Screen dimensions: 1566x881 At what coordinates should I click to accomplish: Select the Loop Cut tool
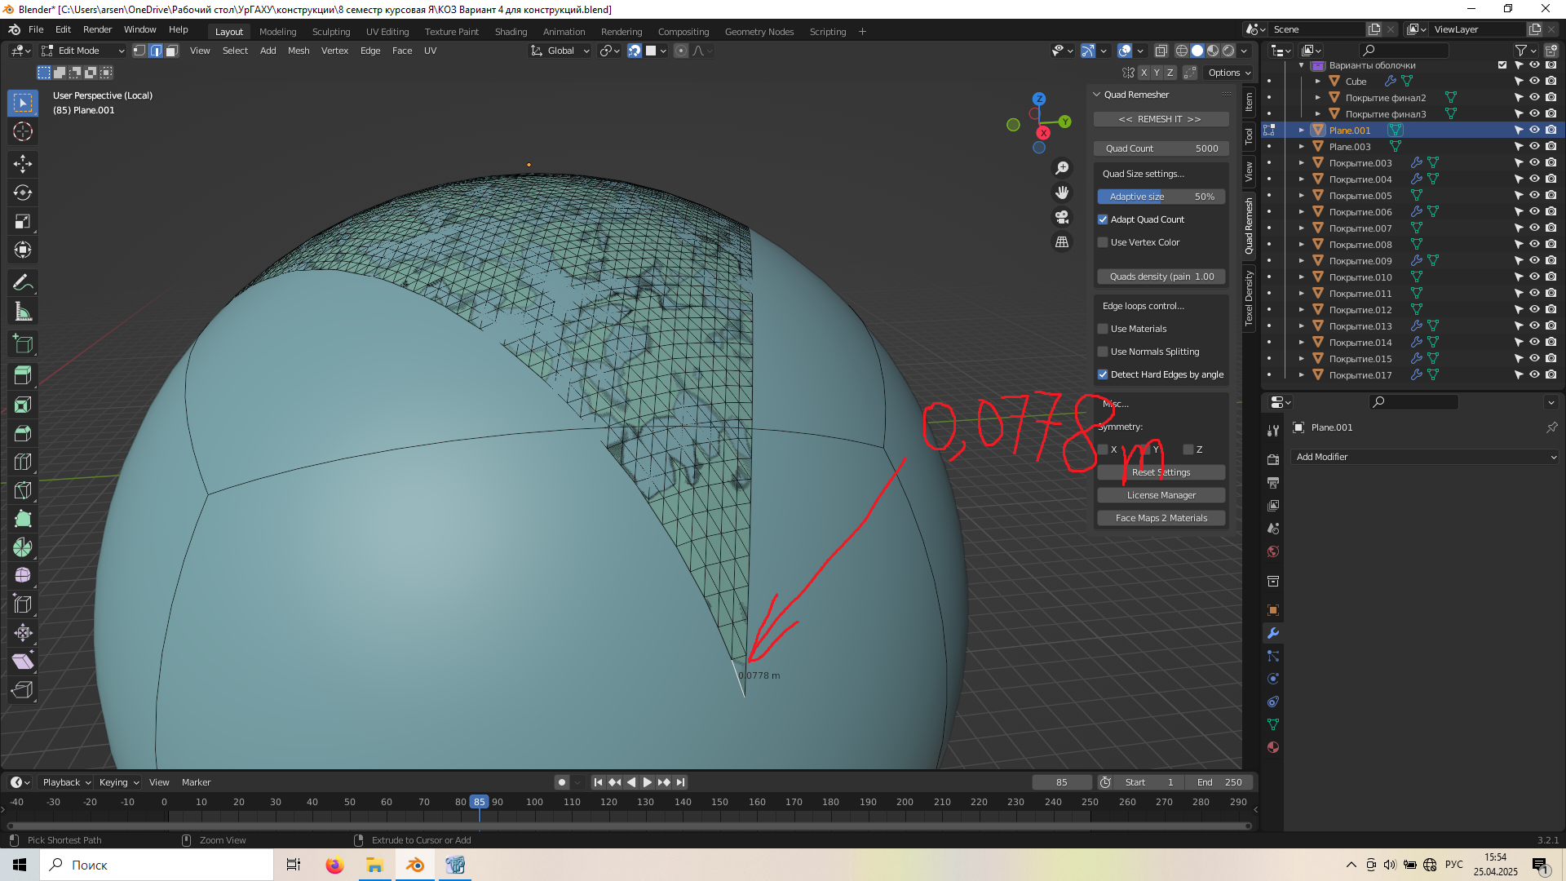pos(23,462)
